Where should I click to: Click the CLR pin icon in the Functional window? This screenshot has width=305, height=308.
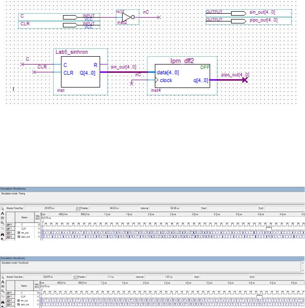tap(9, 297)
